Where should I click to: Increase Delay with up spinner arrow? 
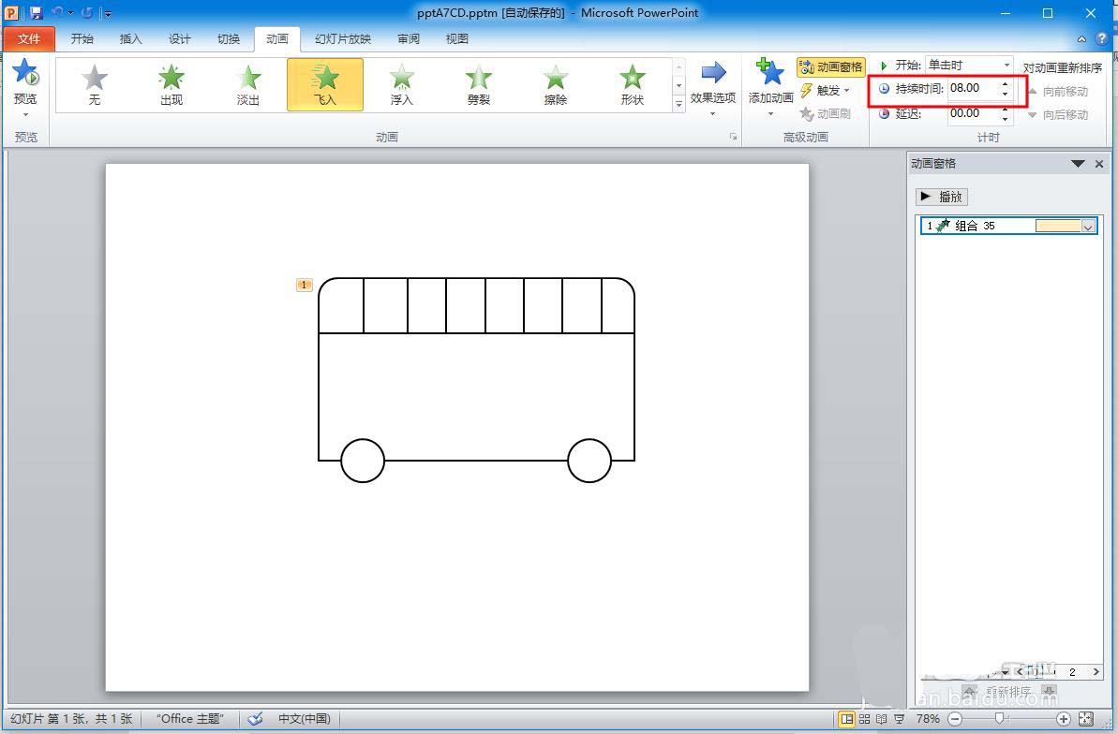(1006, 110)
